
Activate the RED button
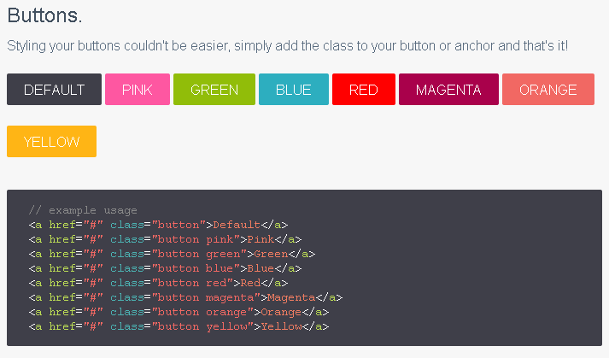(364, 90)
